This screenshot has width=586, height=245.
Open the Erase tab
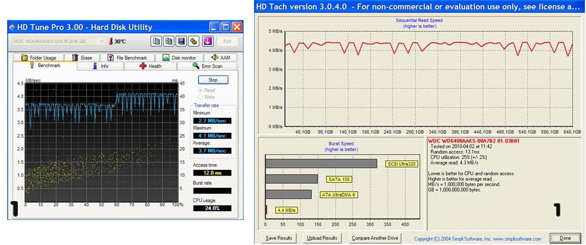(x=82, y=58)
